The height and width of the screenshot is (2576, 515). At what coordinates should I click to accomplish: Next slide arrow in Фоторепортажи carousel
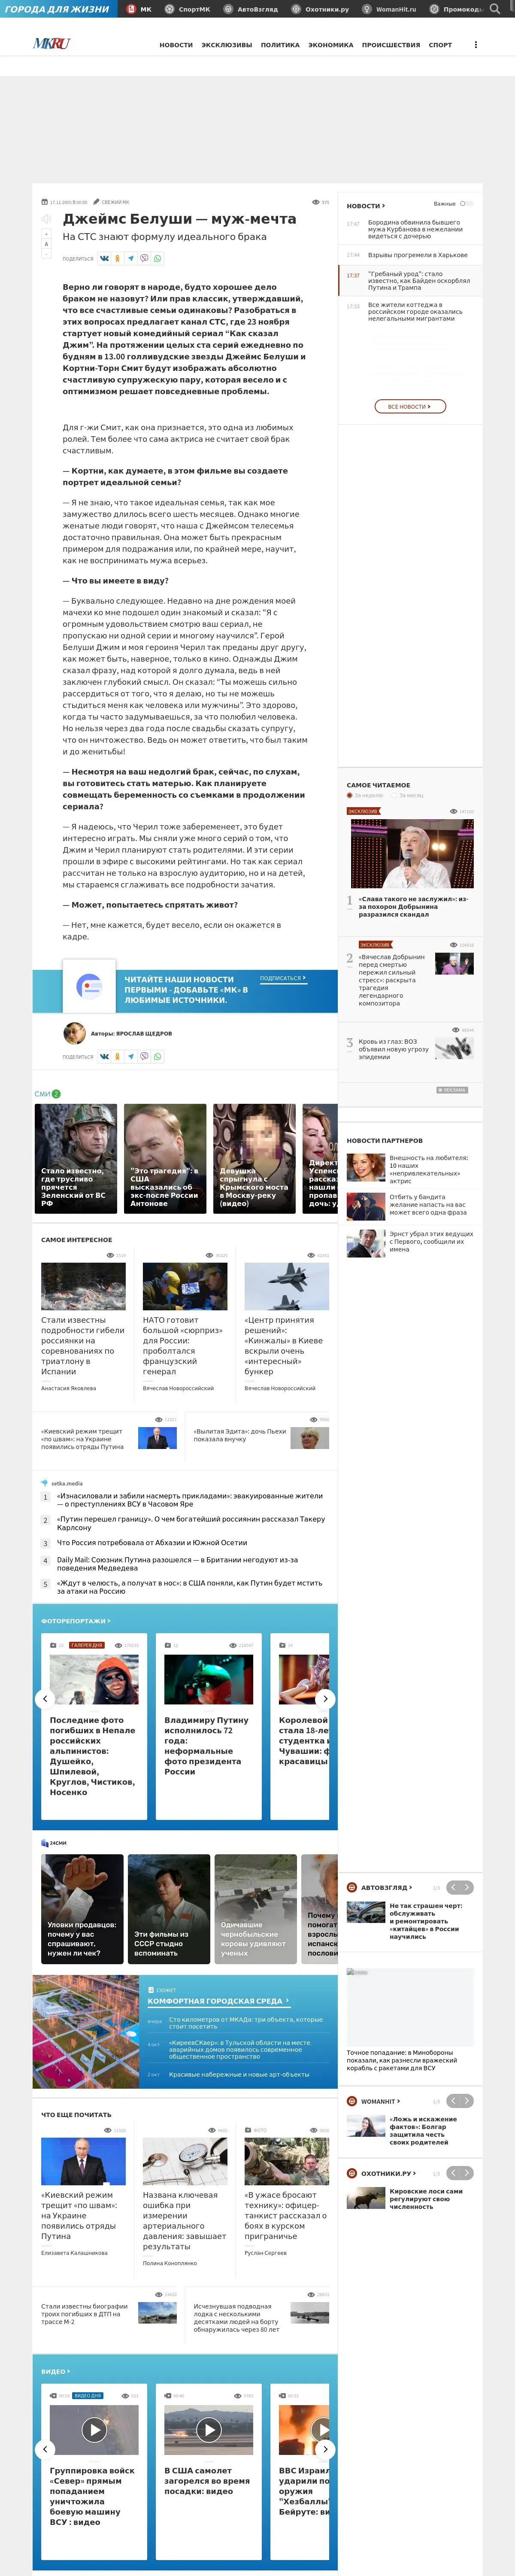pyautogui.click(x=324, y=1698)
